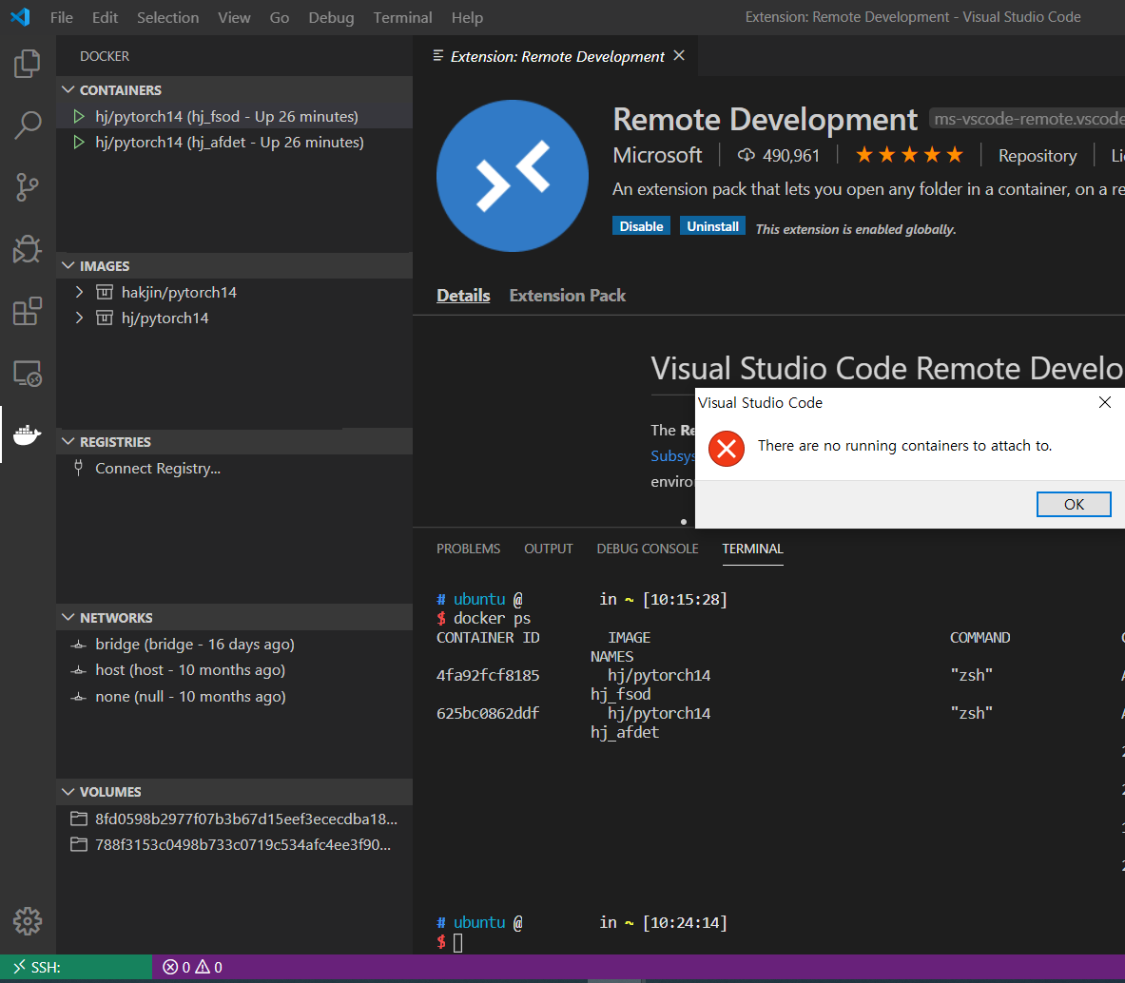Click the folder icon for volume 788f3153

pos(79,844)
